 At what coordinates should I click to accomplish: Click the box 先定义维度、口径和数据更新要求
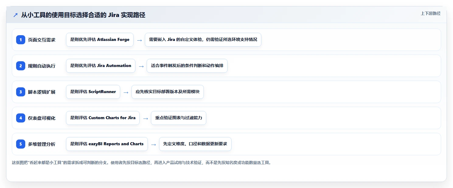(x=195, y=144)
